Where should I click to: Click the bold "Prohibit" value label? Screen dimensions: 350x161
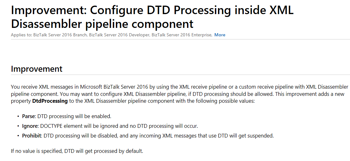click(32, 136)
